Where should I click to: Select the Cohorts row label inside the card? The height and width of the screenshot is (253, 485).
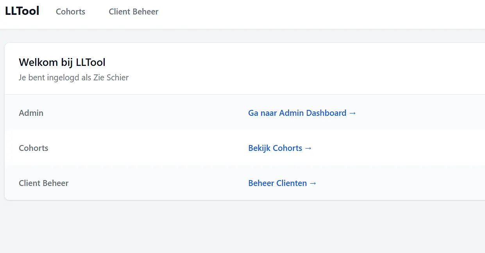34,148
